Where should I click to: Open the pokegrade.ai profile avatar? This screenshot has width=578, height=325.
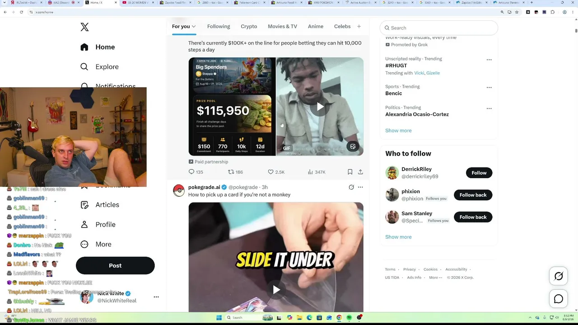click(x=179, y=190)
